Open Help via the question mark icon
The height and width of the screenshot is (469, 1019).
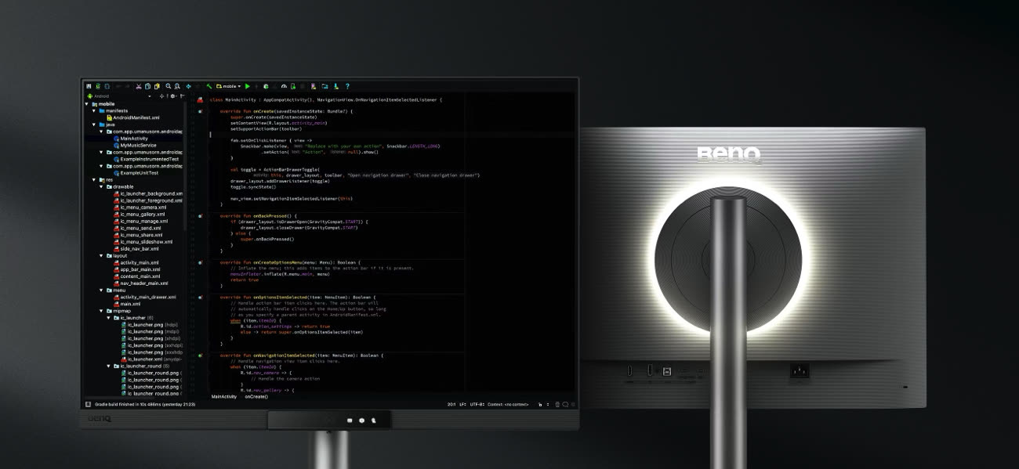pyautogui.click(x=347, y=86)
